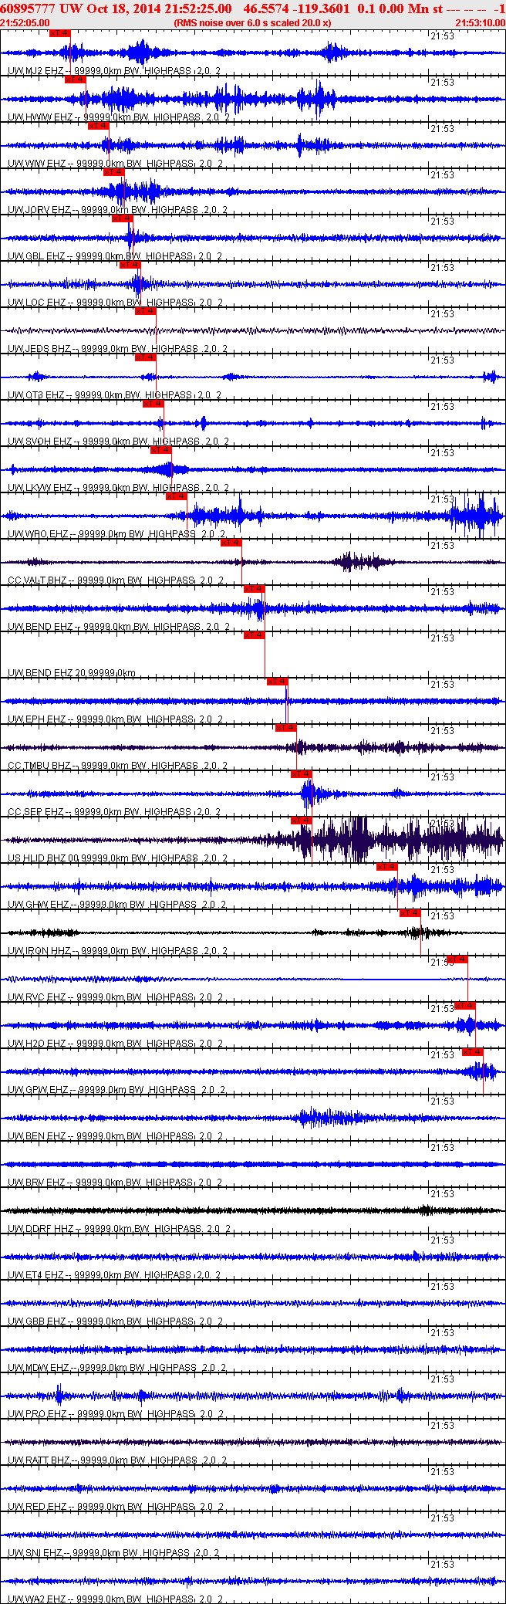Click the 'UW.WA2 EHZ' label

pyautogui.click(x=36, y=1599)
